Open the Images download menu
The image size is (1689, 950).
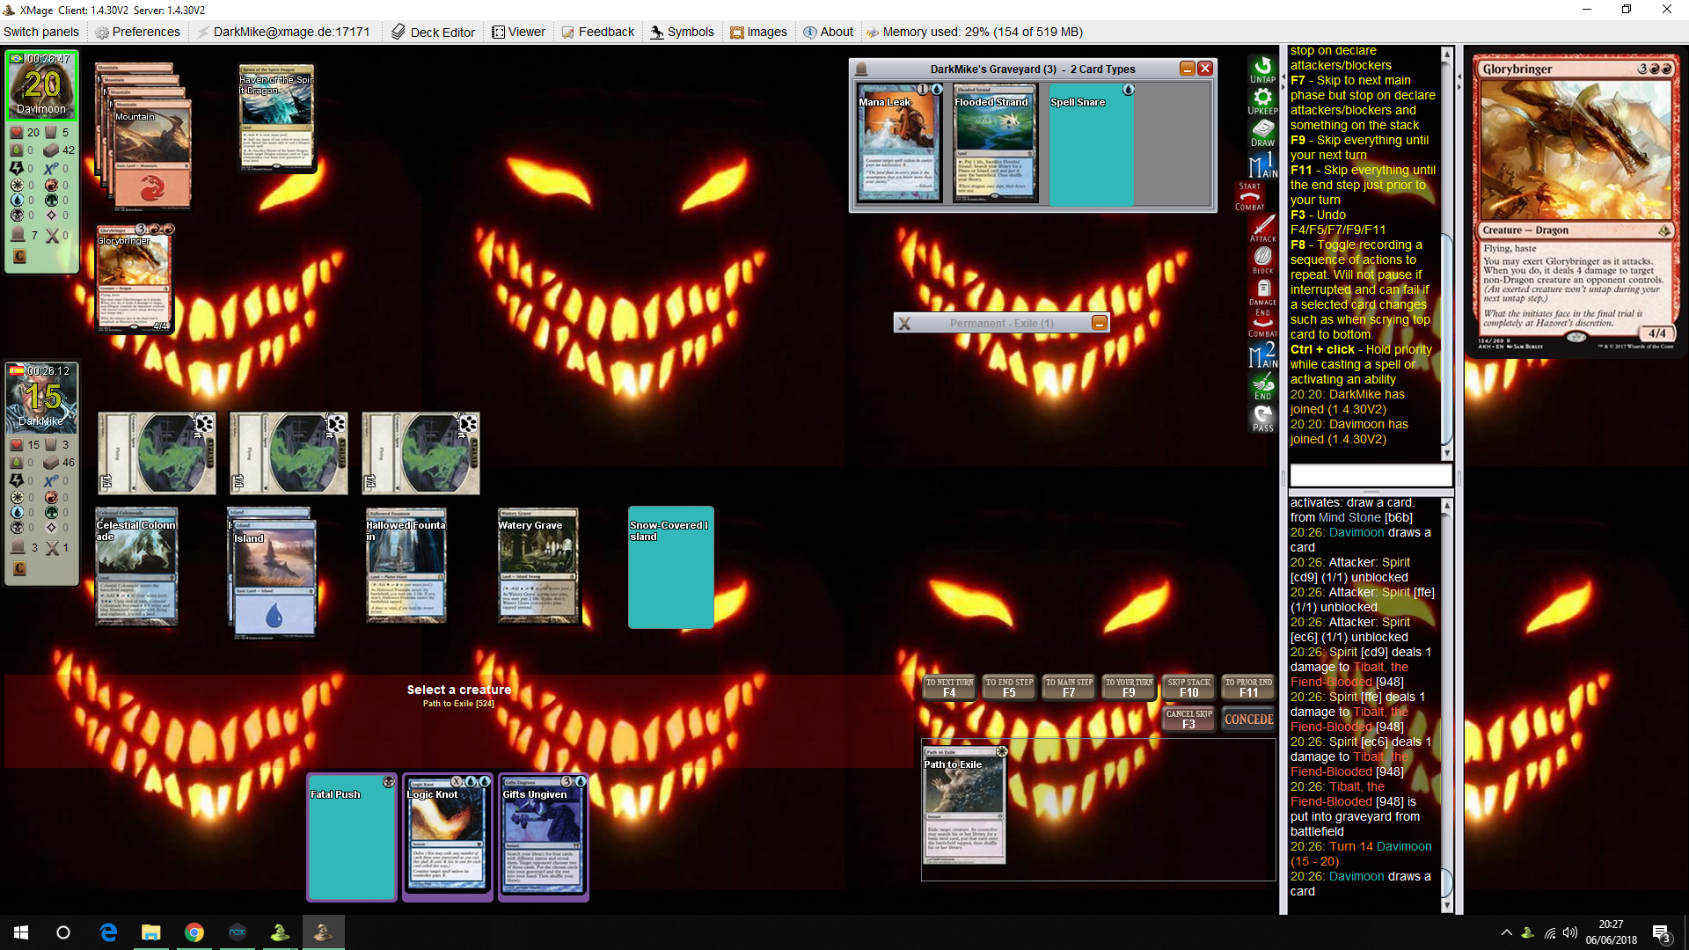pyautogui.click(x=758, y=32)
